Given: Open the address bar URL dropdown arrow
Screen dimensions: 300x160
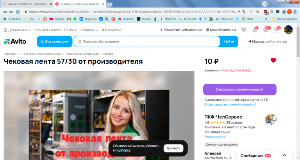Looking at the screenshot, I should click(239, 12).
